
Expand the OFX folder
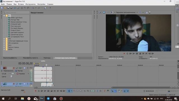(4, 39)
